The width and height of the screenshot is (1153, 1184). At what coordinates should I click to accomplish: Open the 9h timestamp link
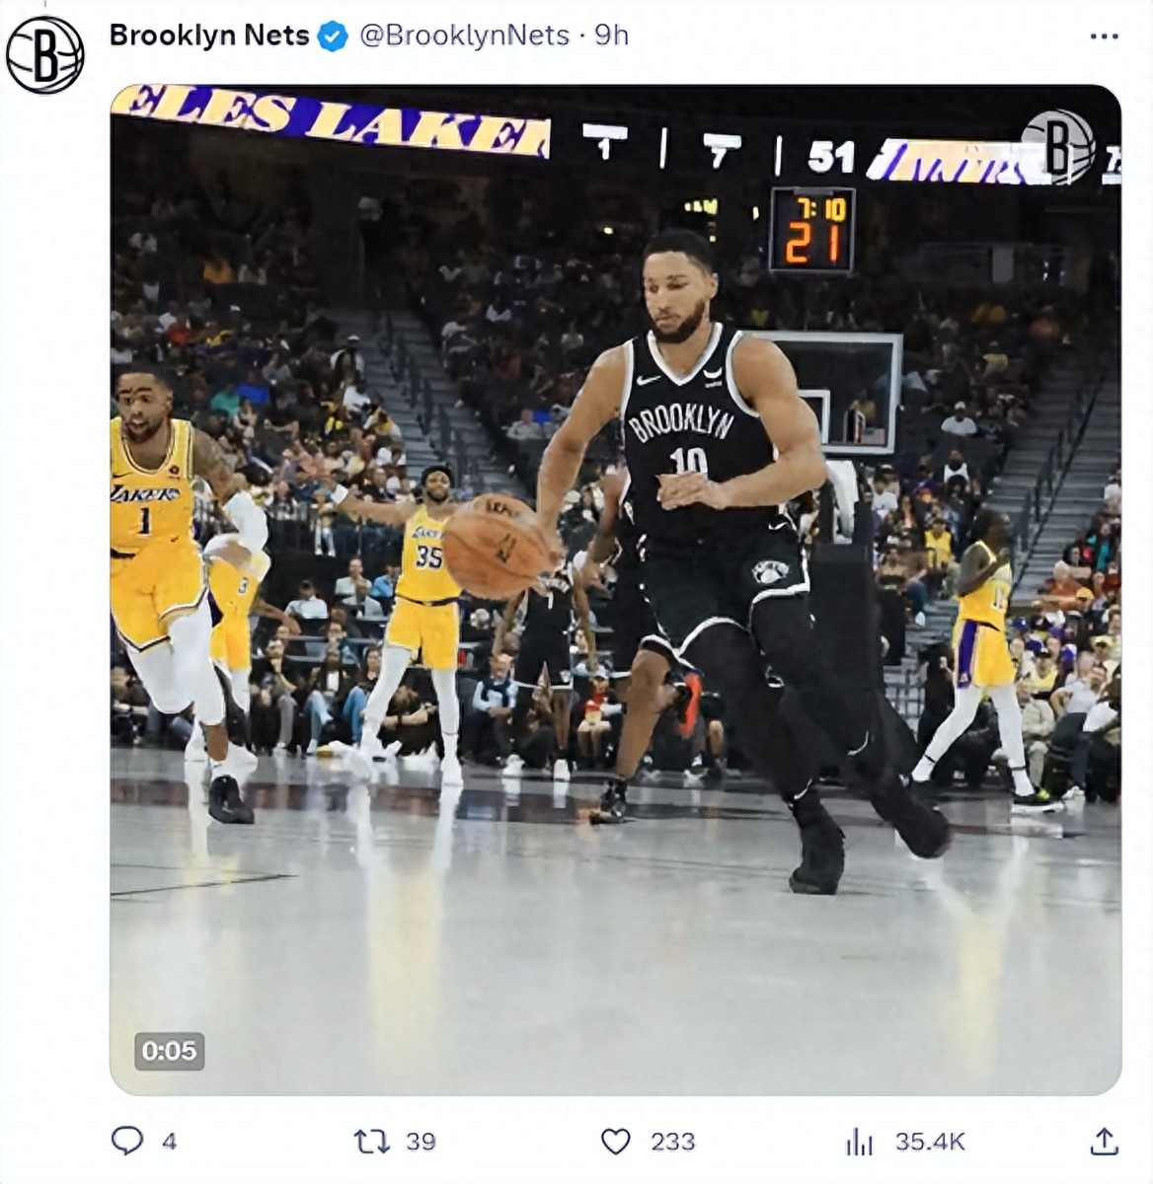pyautogui.click(x=611, y=36)
